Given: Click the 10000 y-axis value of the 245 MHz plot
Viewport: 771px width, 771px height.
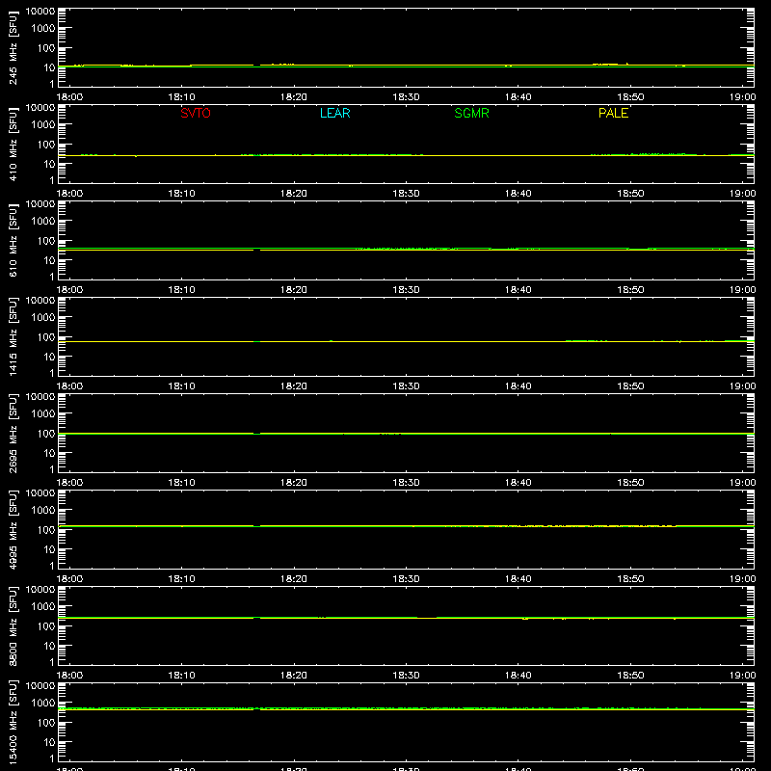Looking at the screenshot, I should [40, 12].
